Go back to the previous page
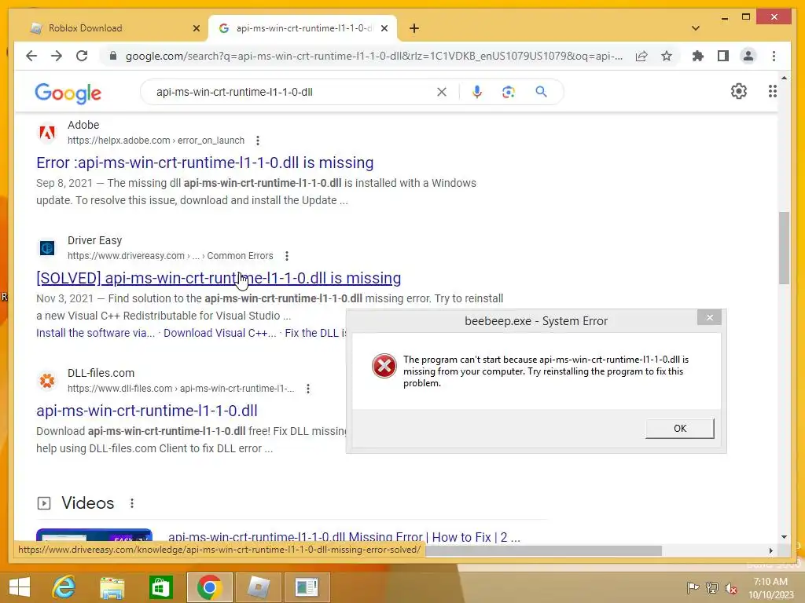 tap(31, 56)
